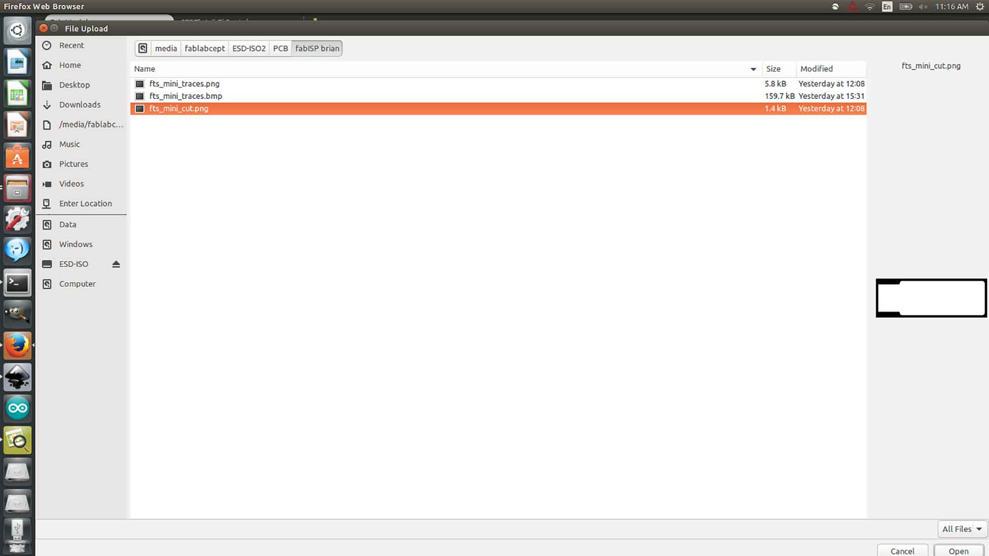989x556 pixels.
Task: Click the Name column header to sort
Action: coord(145,68)
